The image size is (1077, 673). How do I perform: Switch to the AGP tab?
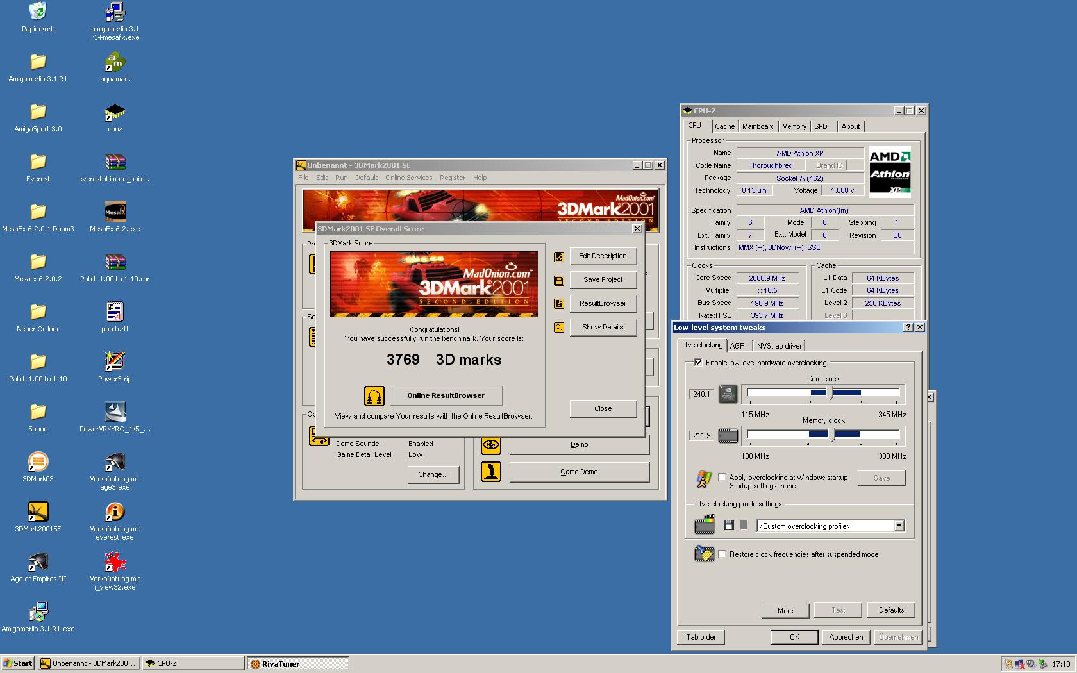point(737,346)
